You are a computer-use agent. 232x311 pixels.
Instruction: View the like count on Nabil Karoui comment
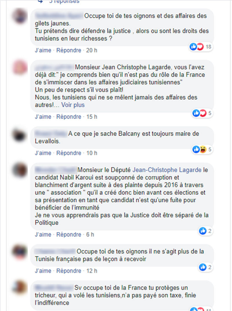[205, 231]
